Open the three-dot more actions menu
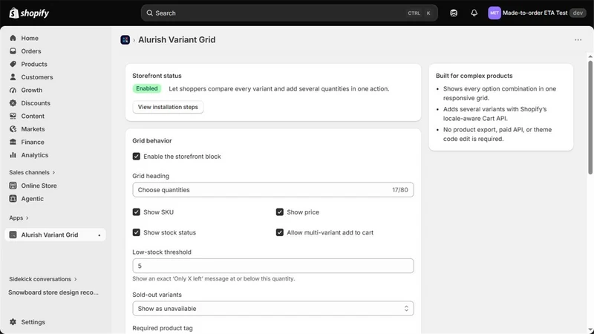Viewport: 594px width, 334px height. (x=578, y=40)
